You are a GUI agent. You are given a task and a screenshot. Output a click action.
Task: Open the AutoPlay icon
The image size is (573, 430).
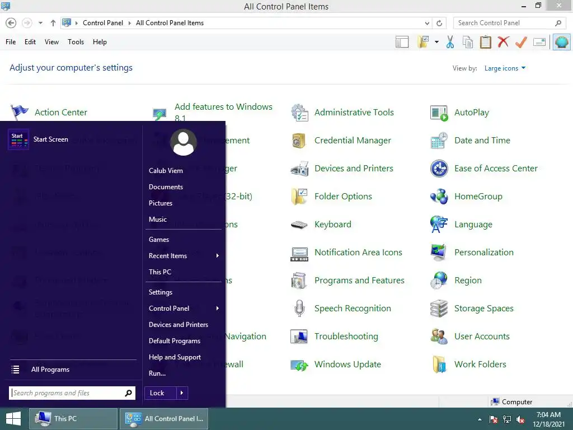click(x=439, y=113)
